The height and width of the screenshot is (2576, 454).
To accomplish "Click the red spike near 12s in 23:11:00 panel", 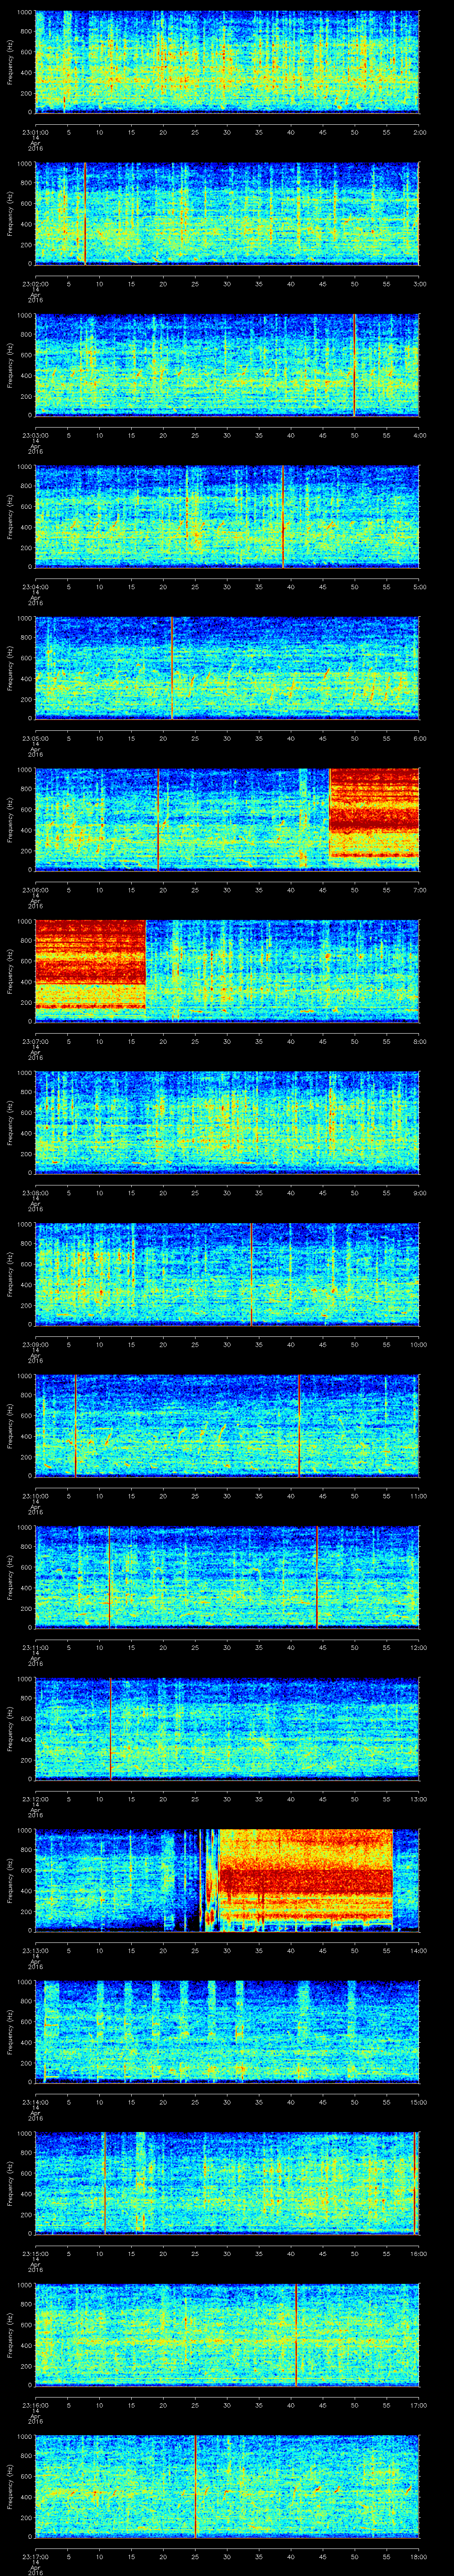I will [x=111, y=1577].
